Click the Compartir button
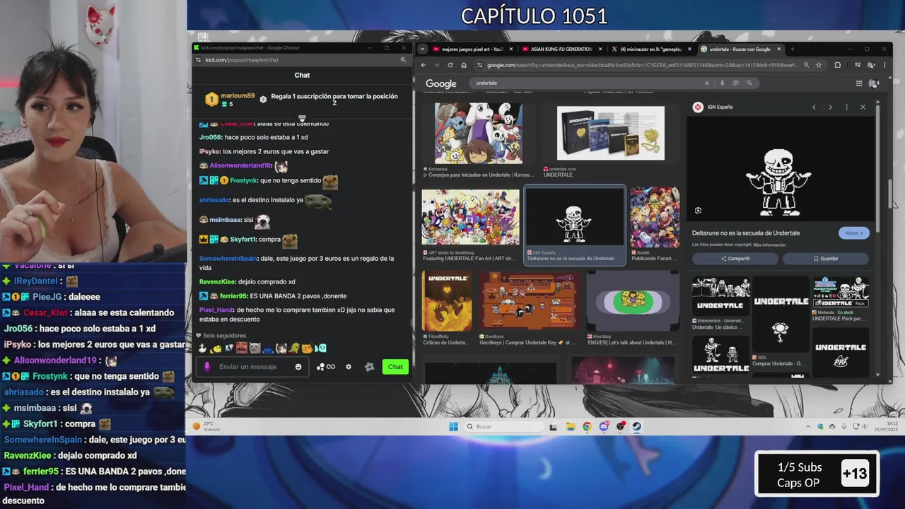This screenshot has width=905, height=509. [x=735, y=259]
